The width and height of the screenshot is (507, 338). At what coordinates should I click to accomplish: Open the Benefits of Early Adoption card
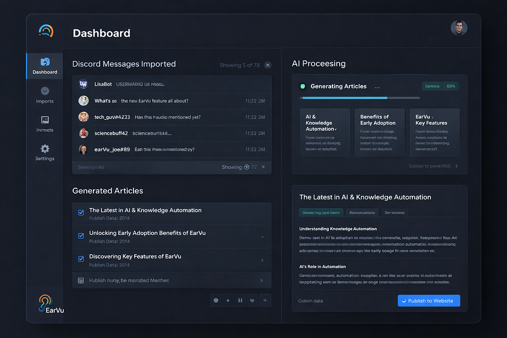click(x=380, y=132)
